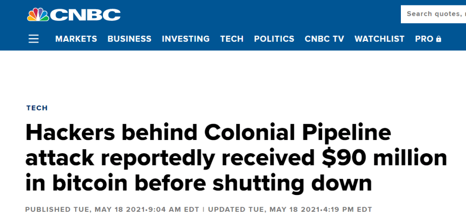
Task: Open the hamburger navigation menu
Action: click(x=34, y=39)
